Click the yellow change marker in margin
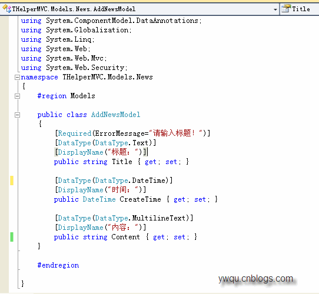Screen dimensions: 319x294 tap(12, 181)
